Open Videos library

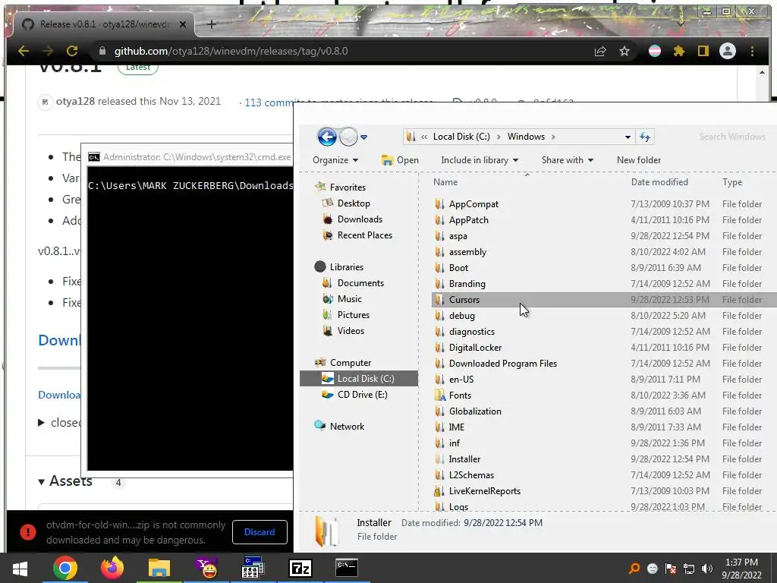(351, 331)
